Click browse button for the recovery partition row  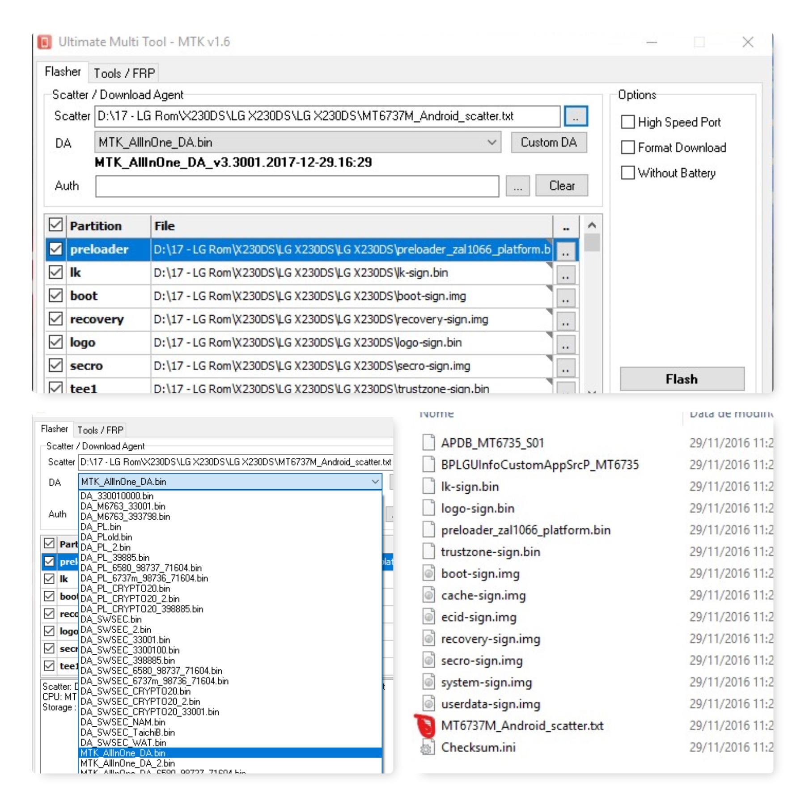click(x=565, y=321)
